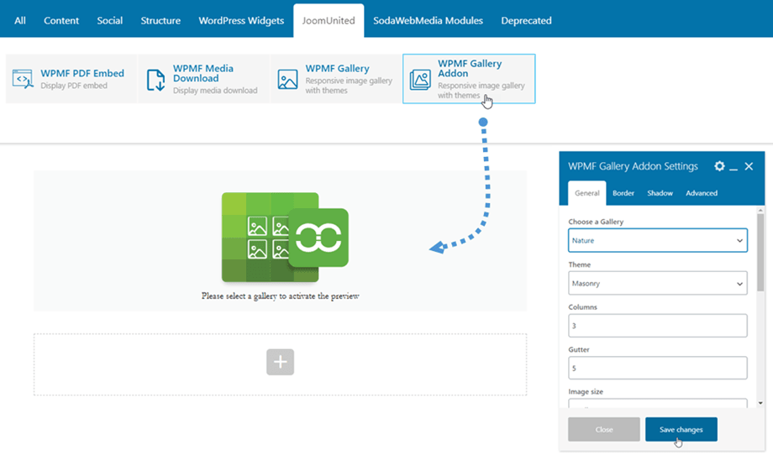Open the Advanced settings tab

point(701,193)
